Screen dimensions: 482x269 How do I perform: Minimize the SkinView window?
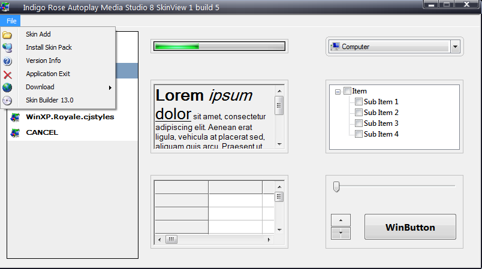click(431, 4)
